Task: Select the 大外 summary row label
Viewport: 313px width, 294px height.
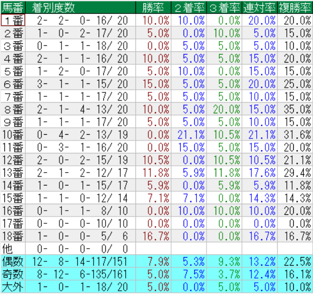Action: pyautogui.click(x=13, y=287)
